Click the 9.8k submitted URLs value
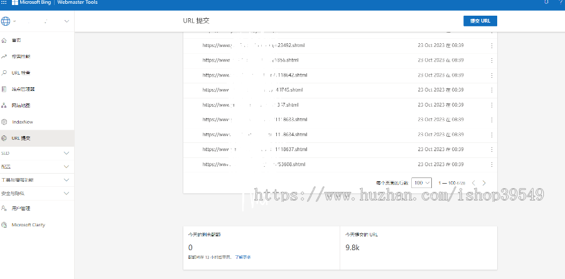This screenshot has height=279, width=565. coord(352,248)
